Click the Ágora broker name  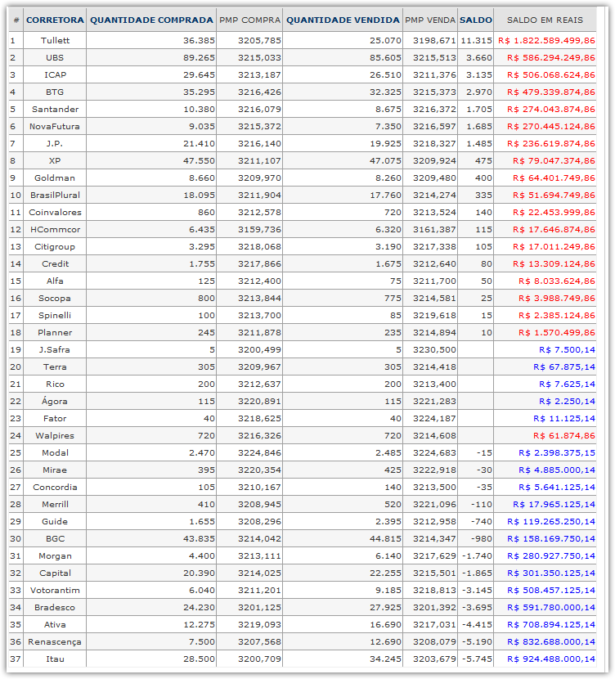click(x=55, y=401)
